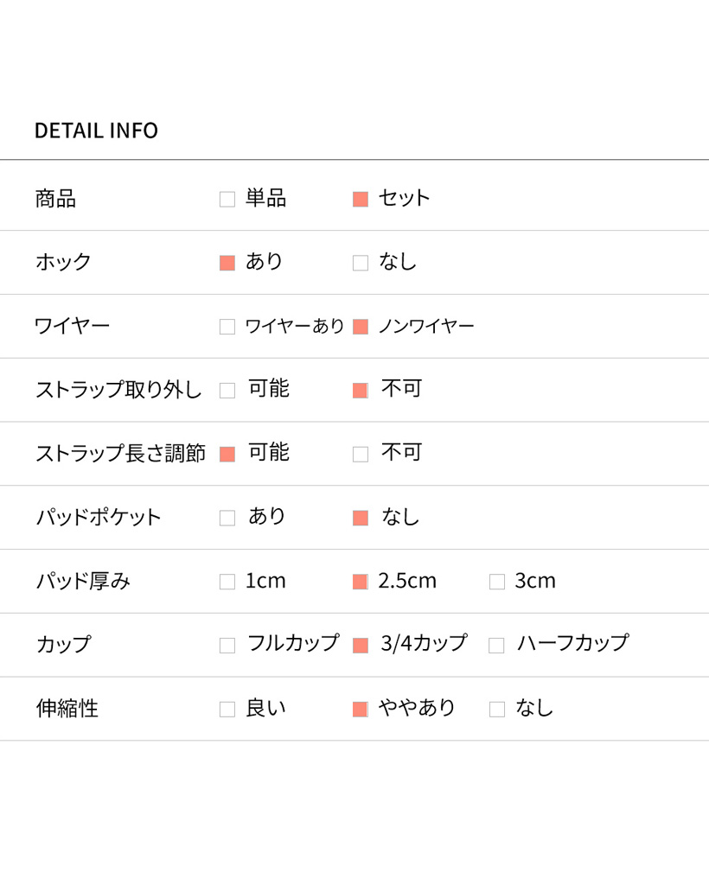This screenshot has height=885, width=709.
Task: Select the ワイヤーあり checkbox
Action: tap(227, 327)
